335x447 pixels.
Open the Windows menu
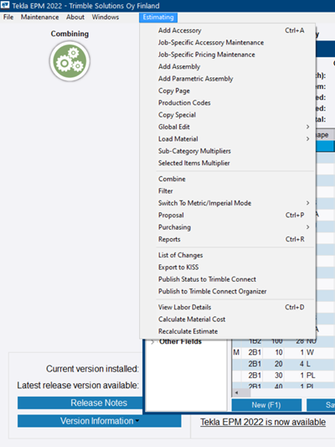(x=106, y=17)
